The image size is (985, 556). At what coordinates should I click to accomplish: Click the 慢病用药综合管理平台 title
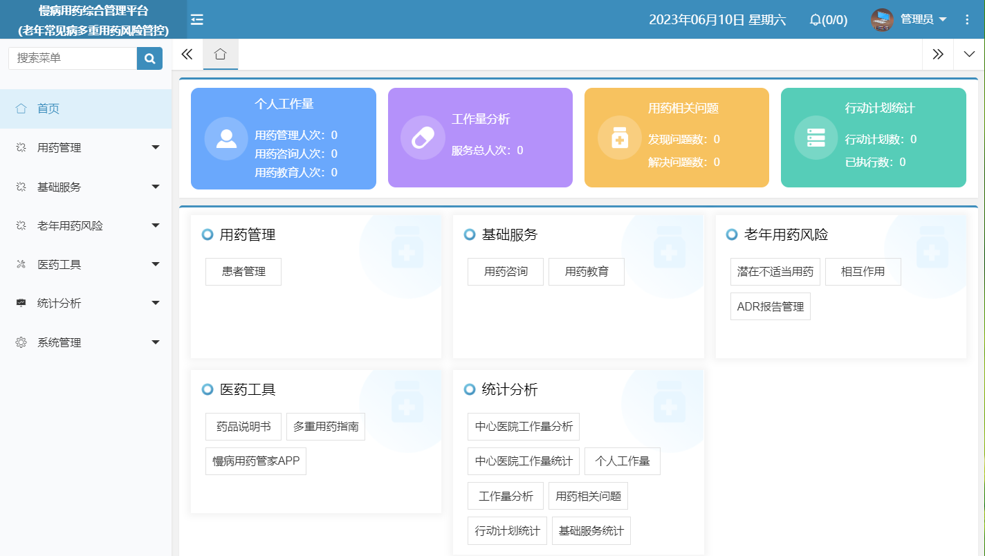[x=93, y=11]
